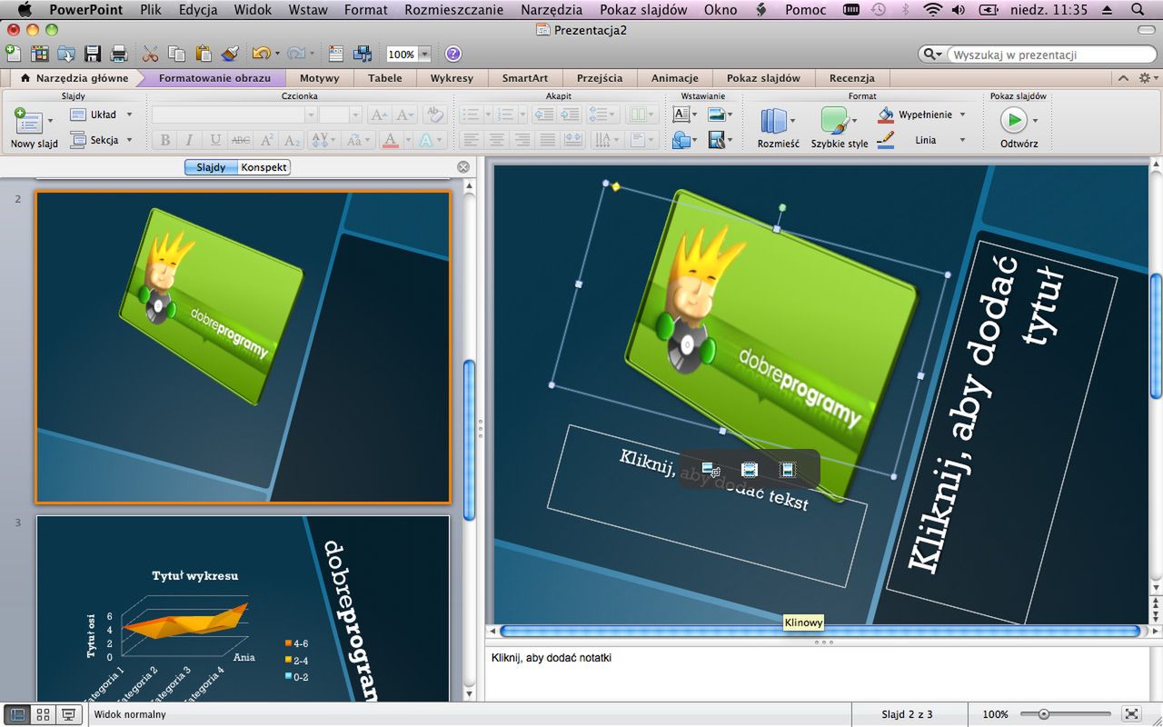This screenshot has width=1163, height=727.
Task: Click the Format Painter brush icon
Action: tap(229, 54)
